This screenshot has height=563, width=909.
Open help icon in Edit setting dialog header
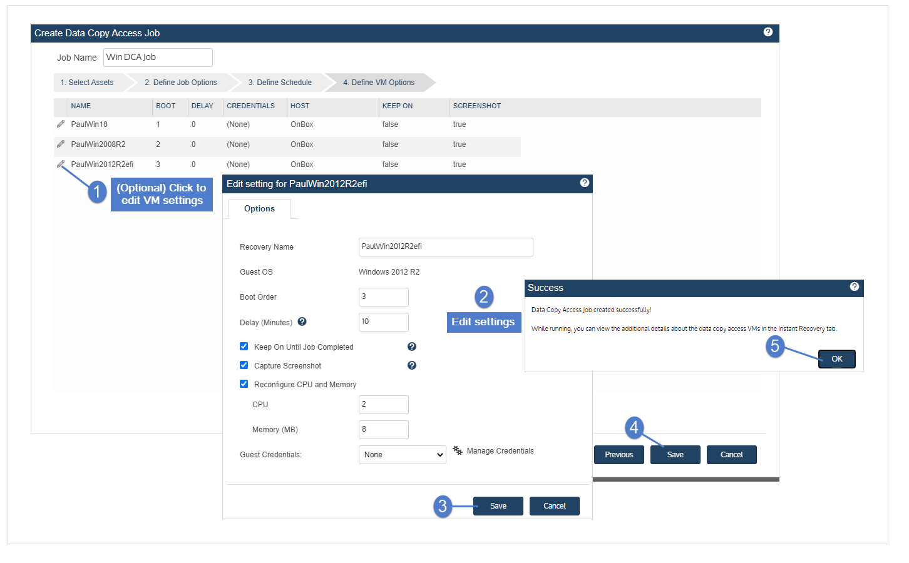pos(585,183)
